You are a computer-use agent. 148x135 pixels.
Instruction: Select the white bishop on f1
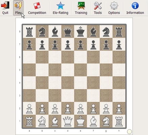tap(93, 121)
